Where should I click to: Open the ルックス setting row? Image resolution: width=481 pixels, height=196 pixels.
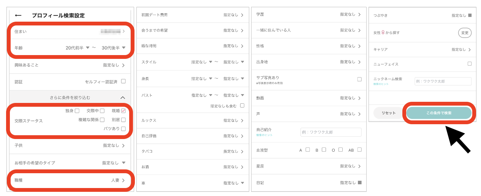pos(192,120)
